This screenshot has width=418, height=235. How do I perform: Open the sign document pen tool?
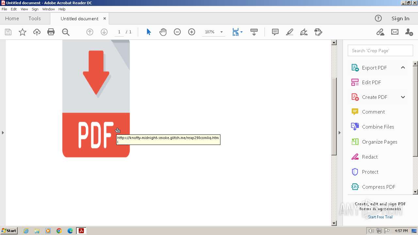[304, 32]
